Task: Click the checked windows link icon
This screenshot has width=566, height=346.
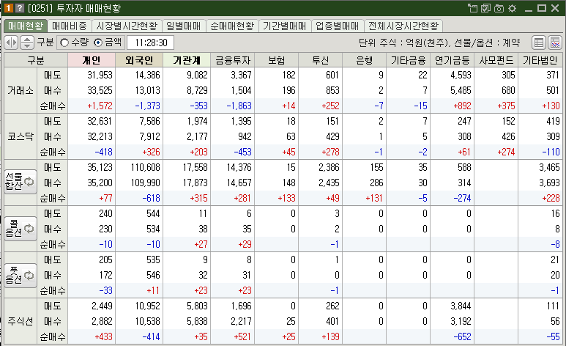Action: (x=486, y=8)
